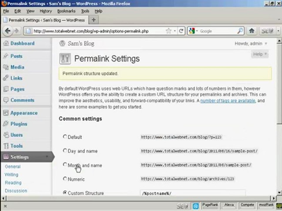282x211 pixels.
Task: Bookmark this page with the star icon
Action: [169, 31]
